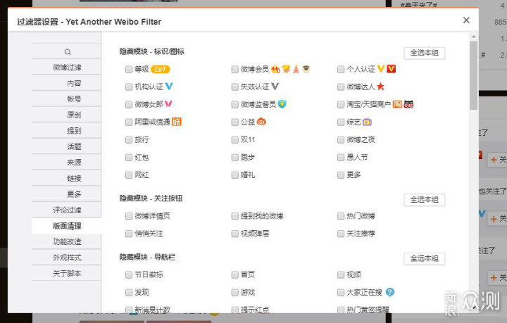Viewport: 507px width, 323px height.
Task: Check the 微博之夜 checkbox
Action: click(x=341, y=139)
